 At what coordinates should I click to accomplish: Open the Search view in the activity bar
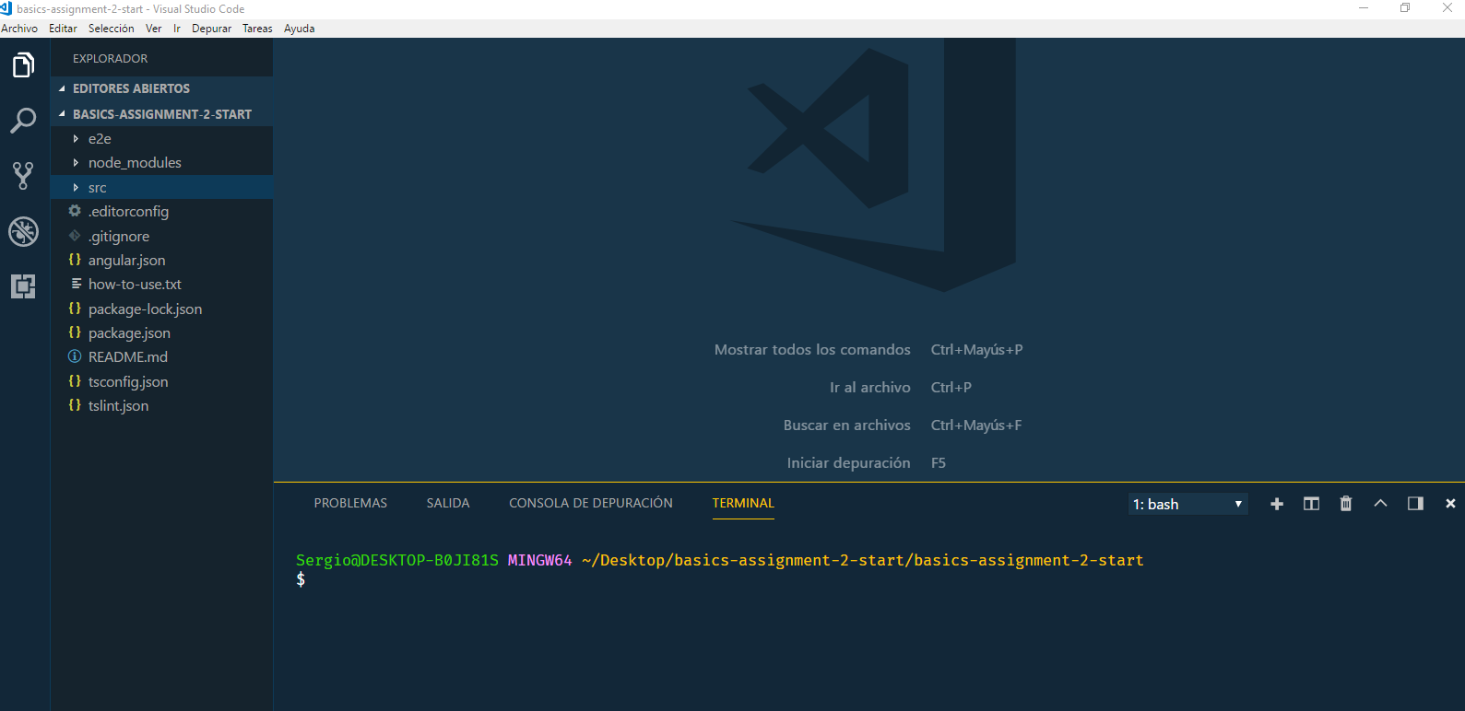(x=23, y=121)
